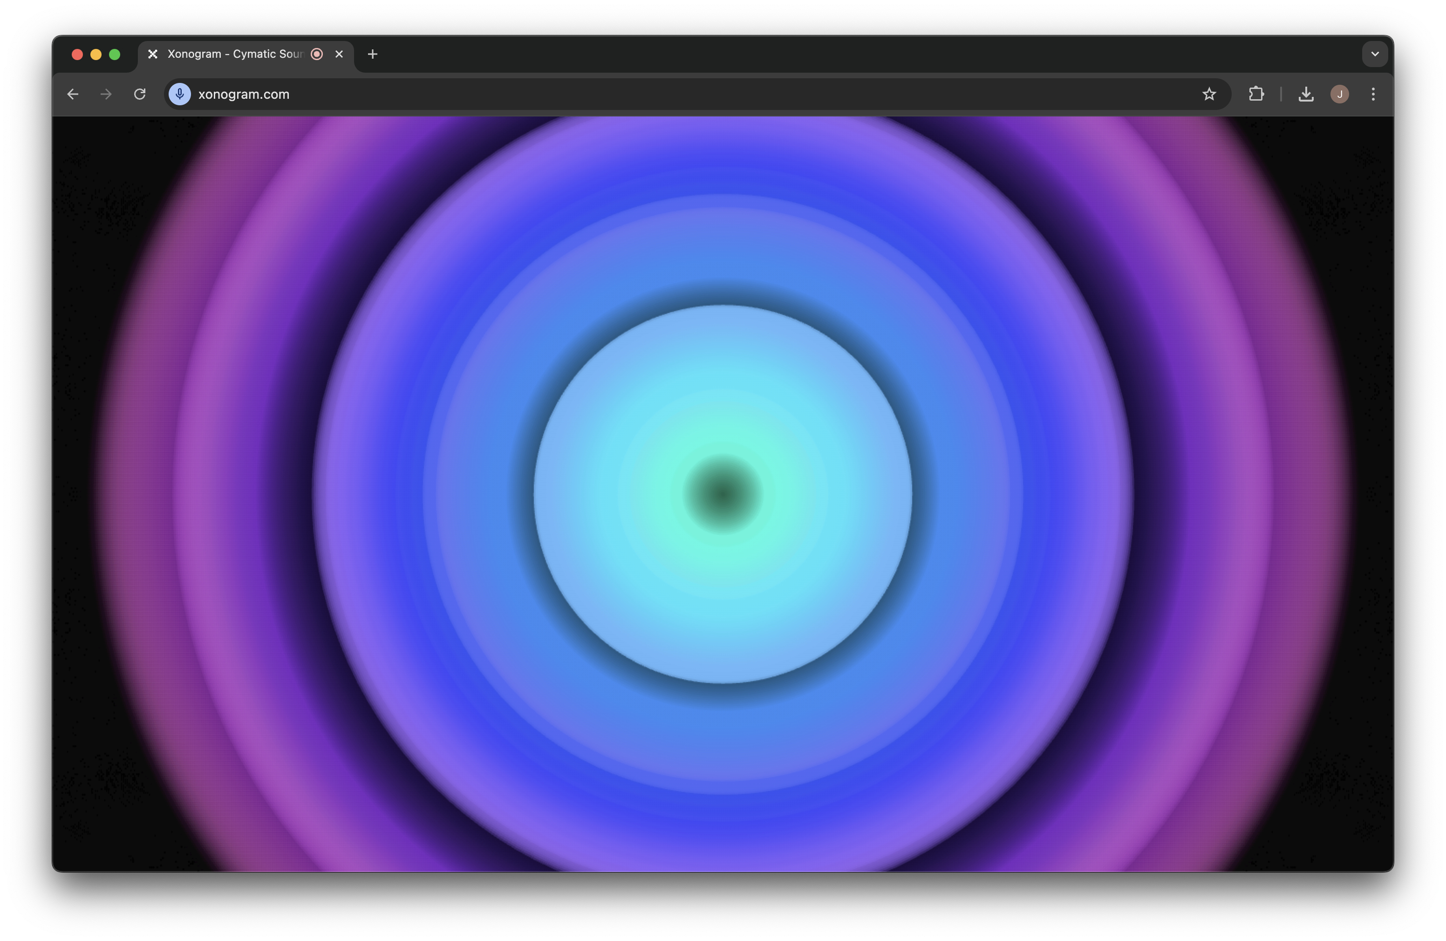Bookmark this page with the star icon
1446x941 pixels.
click(x=1209, y=94)
